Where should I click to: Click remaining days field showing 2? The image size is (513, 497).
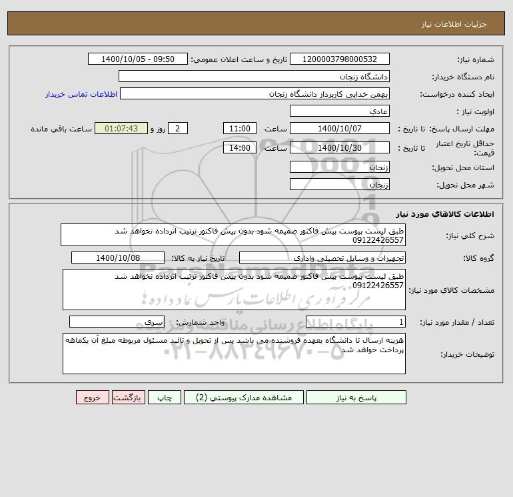tap(178, 129)
